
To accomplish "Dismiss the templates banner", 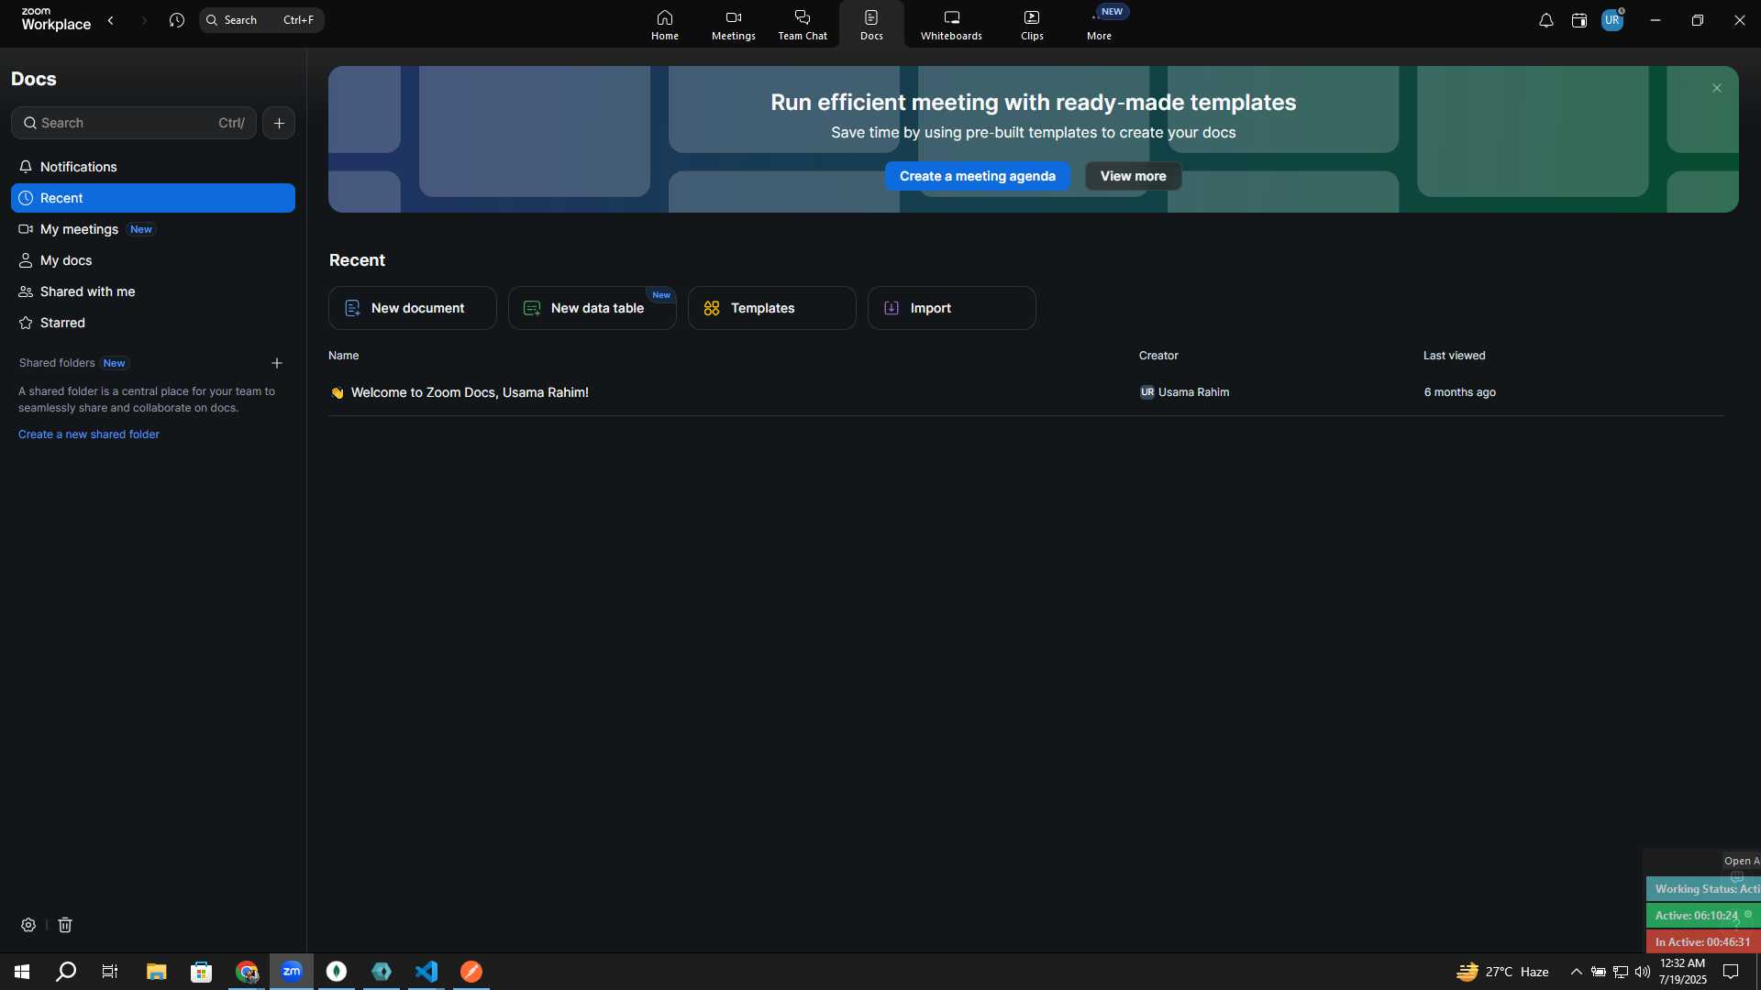I will click(1717, 88).
